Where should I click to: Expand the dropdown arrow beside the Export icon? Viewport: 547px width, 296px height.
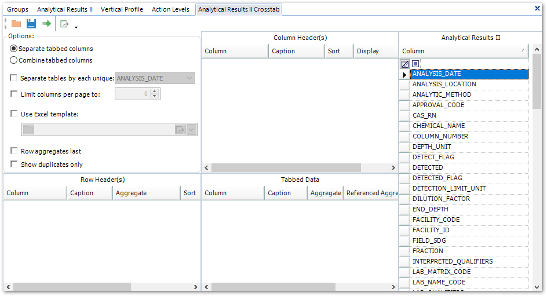coord(76,27)
